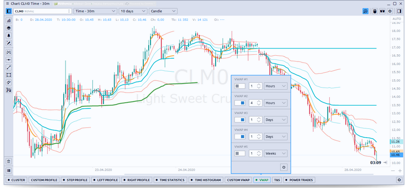Screen dimensions: 408x188
Task: Toggle the left panel button beside CLM0
Action: [9, 11]
